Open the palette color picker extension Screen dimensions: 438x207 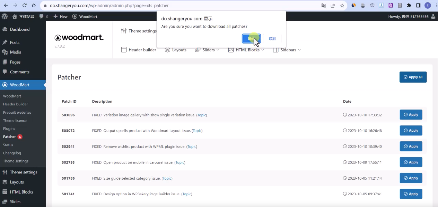pyautogui.click(x=372, y=6)
